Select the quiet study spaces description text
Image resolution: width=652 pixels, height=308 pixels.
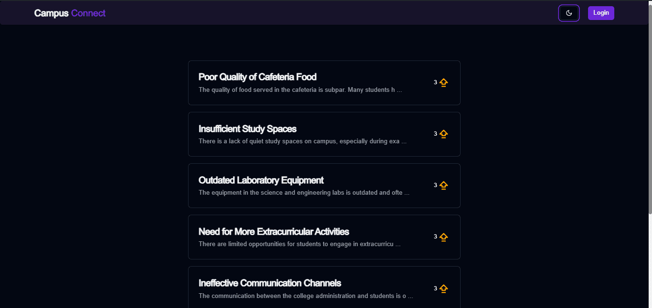[303, 141]
